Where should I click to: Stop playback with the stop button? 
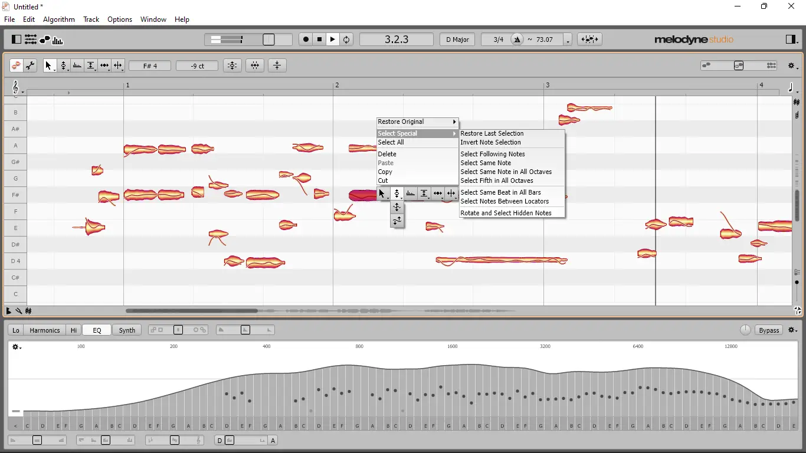(x=319, y=40)
